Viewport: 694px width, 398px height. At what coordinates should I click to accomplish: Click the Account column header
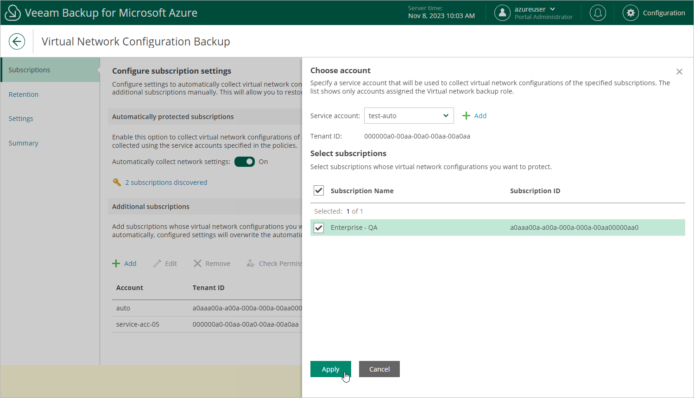[130, 288]
